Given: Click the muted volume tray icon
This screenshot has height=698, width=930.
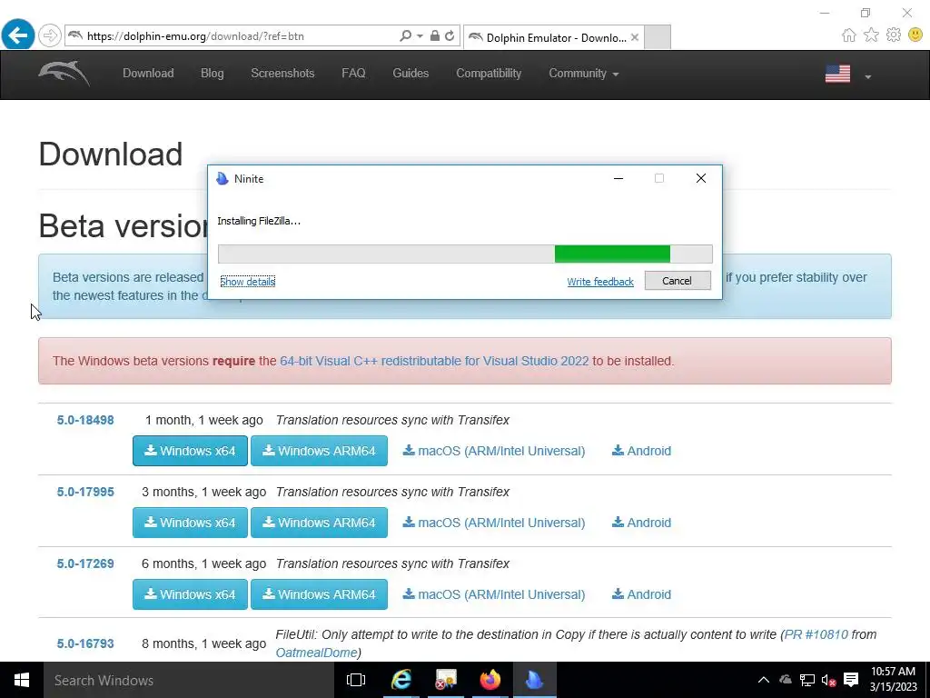Looking at the screenshot, I should pyautogui.click(x=828, y=680).
